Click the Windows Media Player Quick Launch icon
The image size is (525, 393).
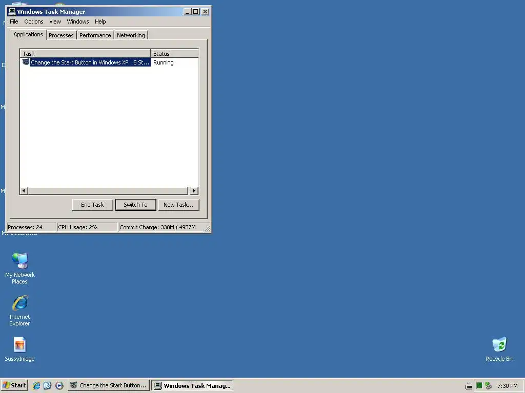59,386
